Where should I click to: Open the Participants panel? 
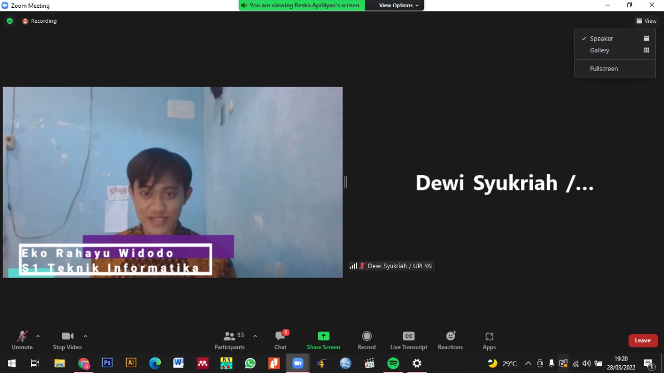[x=230, y=340]
